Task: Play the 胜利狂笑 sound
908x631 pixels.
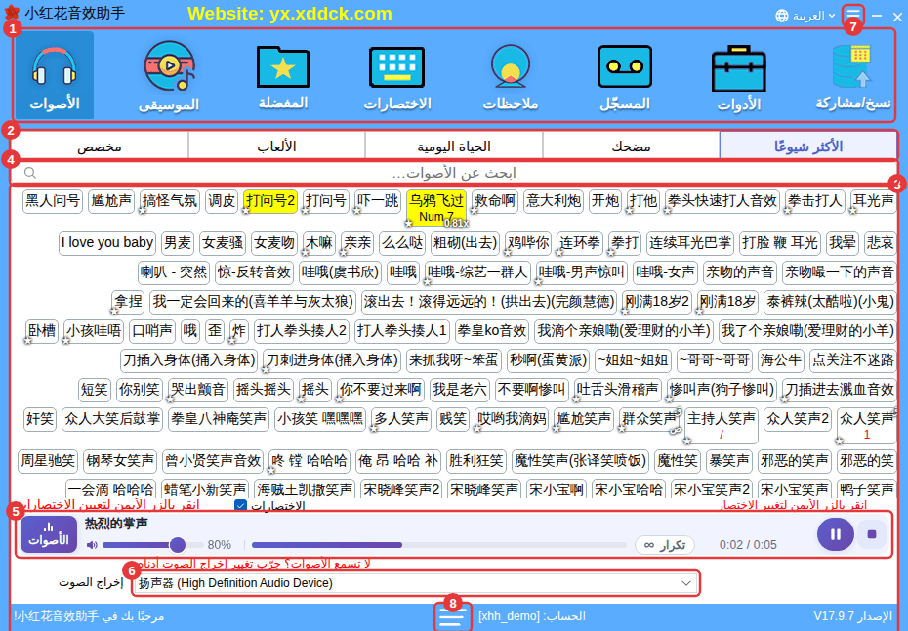Action: click(476, 461)
